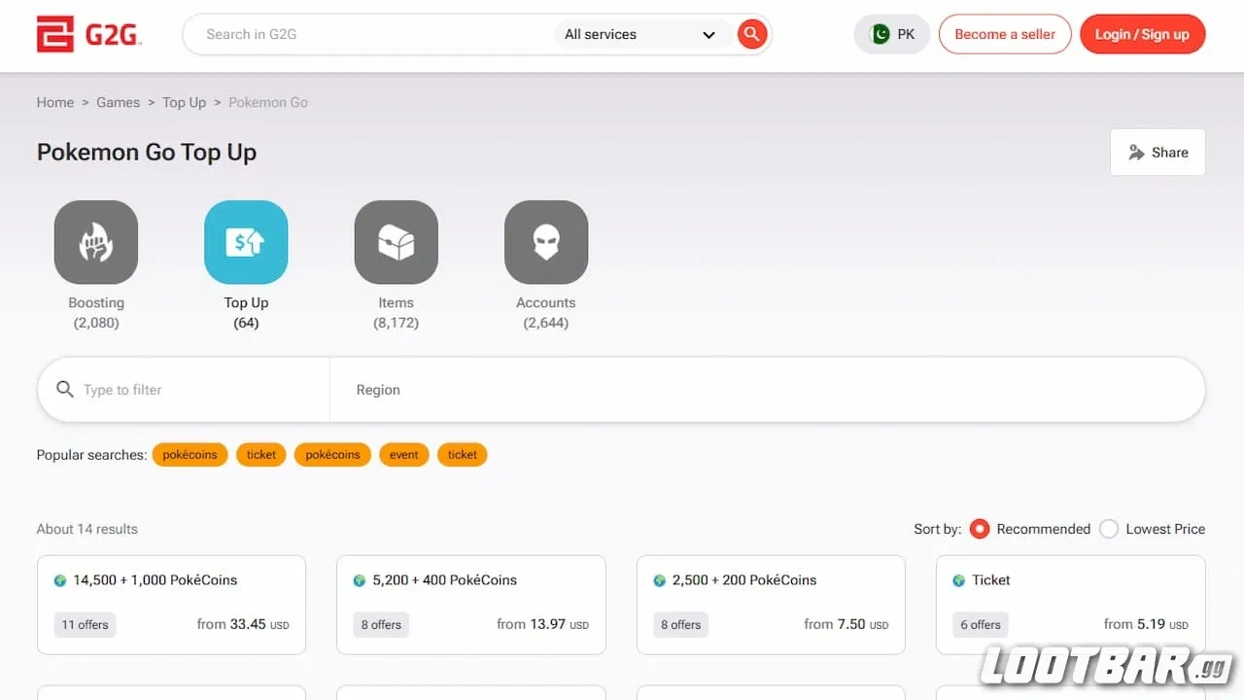
Task: Open the Items chest icon
Action: coord(396,243)
